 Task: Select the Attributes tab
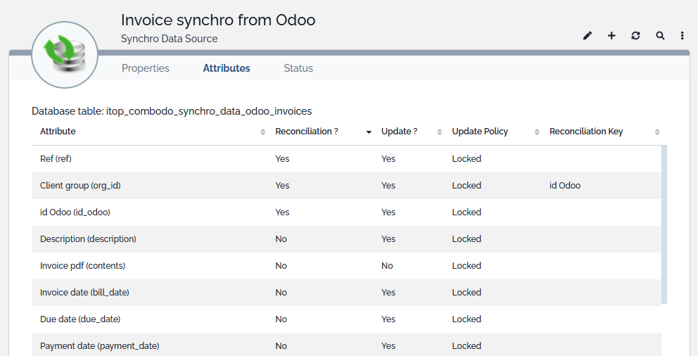[x=227, y=68]
